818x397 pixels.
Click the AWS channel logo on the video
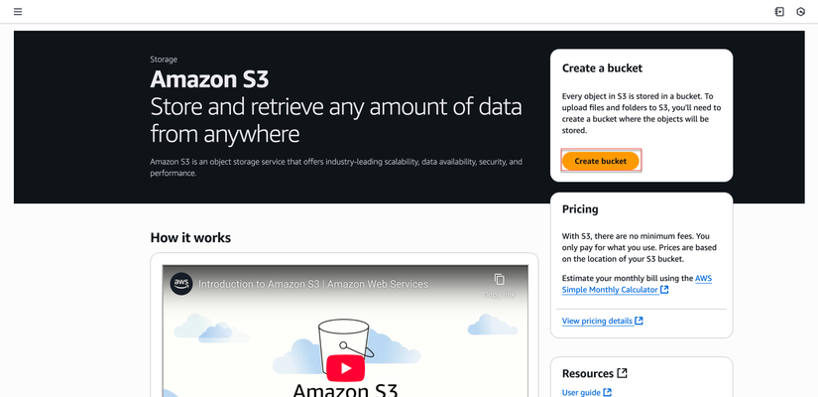point(181,284)
